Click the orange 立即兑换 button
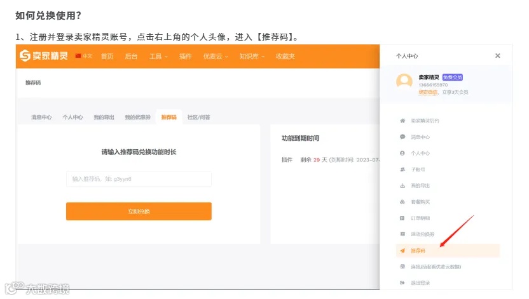Viewport: 529px width, 299px height. [x=139, y=211]
